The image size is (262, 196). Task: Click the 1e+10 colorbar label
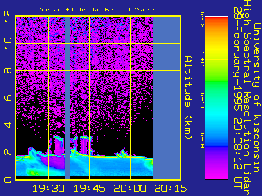point(202,100)
